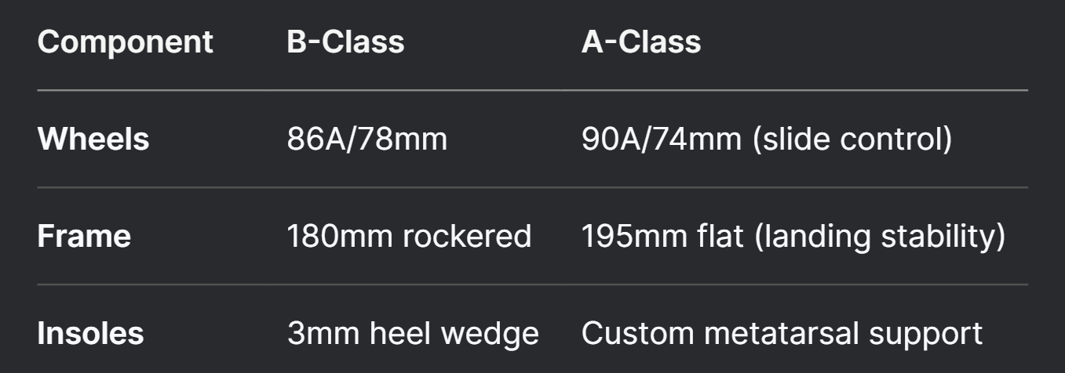Click the word "wedge" in Insoles row

[489, 333]
